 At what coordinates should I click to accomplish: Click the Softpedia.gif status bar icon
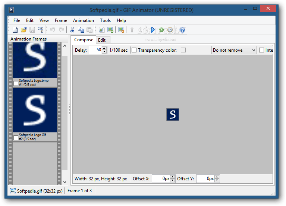point(13,191)
